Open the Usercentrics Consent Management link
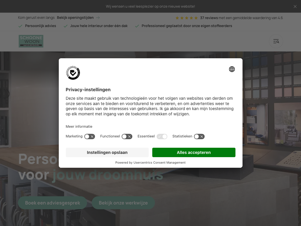 (x=160, y=162)
